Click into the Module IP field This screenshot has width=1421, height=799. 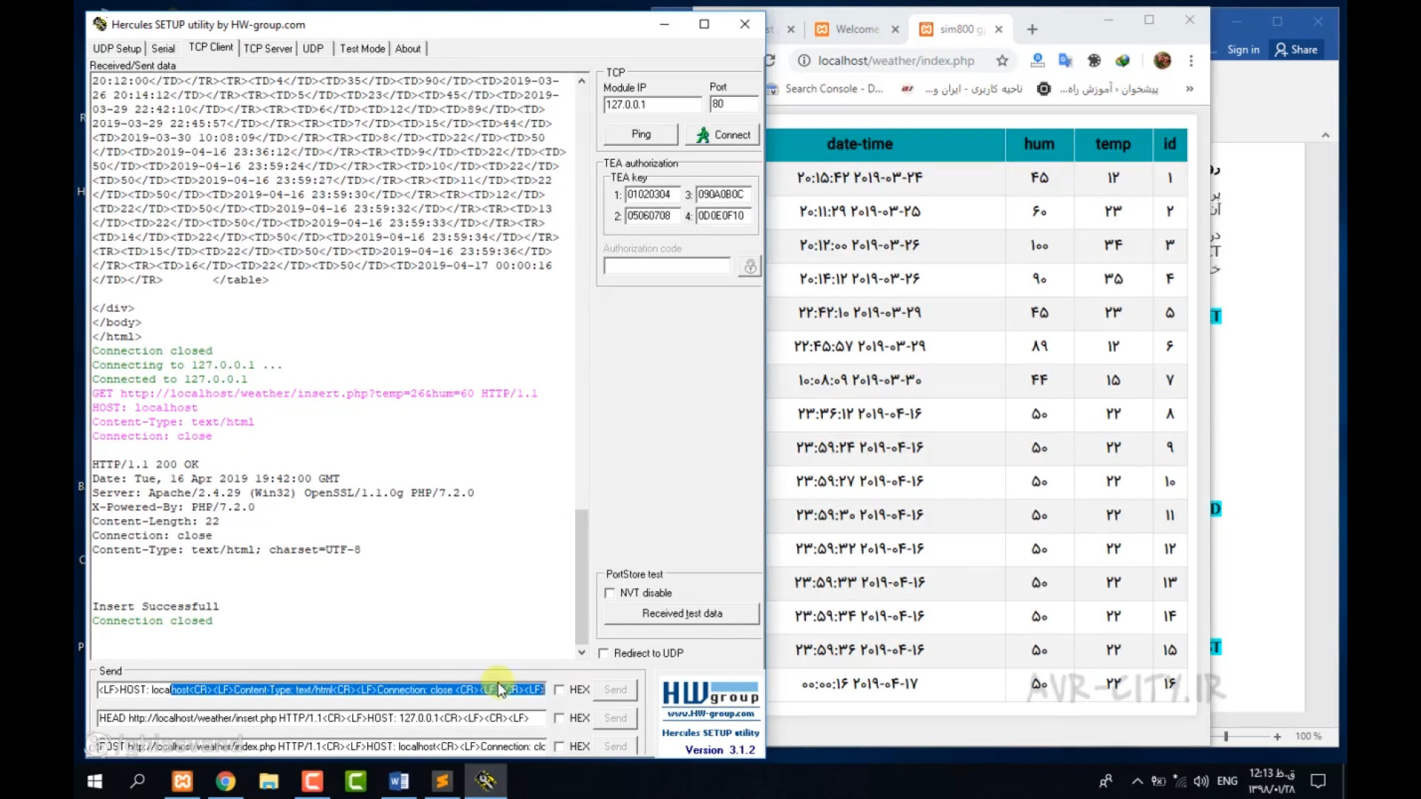651,104
